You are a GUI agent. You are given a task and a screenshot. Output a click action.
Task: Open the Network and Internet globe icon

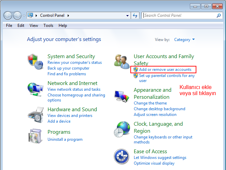[35, 89]
